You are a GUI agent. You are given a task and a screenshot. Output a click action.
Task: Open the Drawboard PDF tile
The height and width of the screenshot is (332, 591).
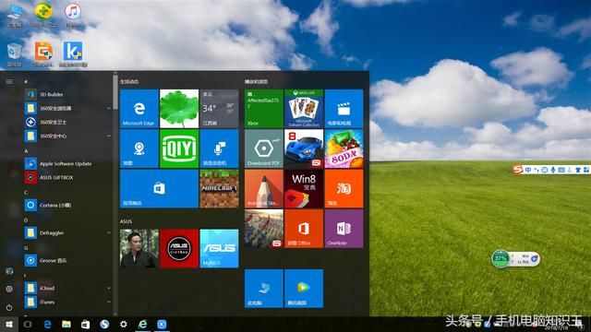(264, 148)
